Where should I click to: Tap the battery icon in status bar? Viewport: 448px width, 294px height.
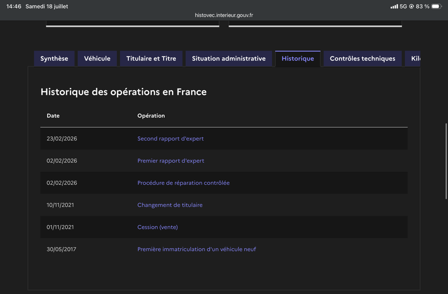[x=437, y=6]
